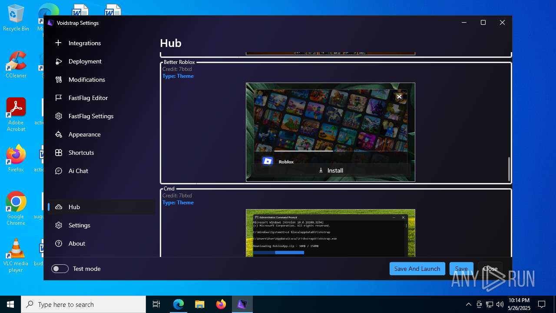Open the volume control in system tray
Image resolution: width=556 pixels, height=313 pixels.
[500, 304]
